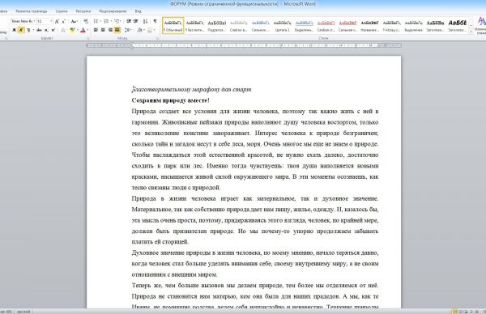Increase paragraph indent
The width and height of the screenshot is (486, 314).
[135, 21]
